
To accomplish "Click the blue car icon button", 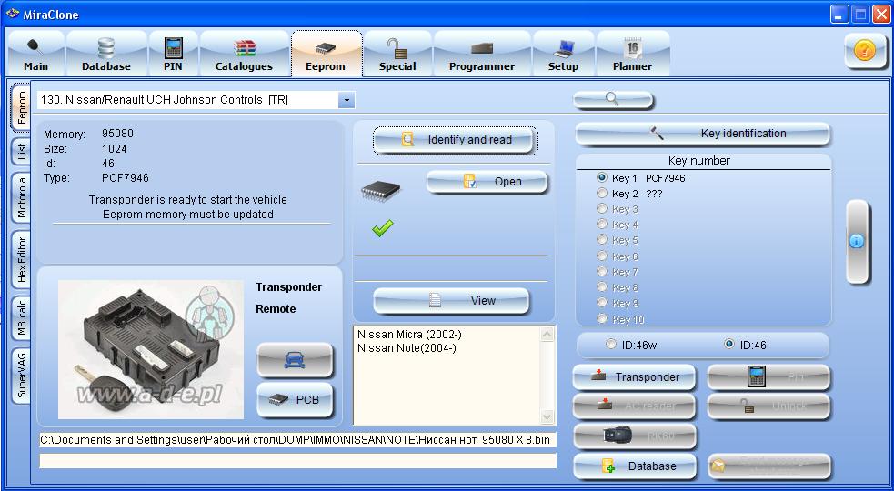I will click(295, 360).
